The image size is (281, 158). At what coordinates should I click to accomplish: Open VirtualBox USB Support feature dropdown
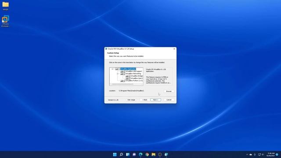(x=122, y=71)
